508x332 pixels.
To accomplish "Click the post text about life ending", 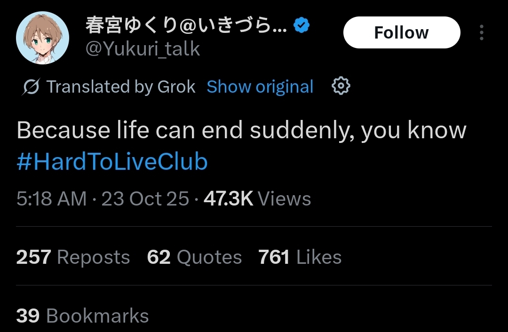I will coord(241,130).
